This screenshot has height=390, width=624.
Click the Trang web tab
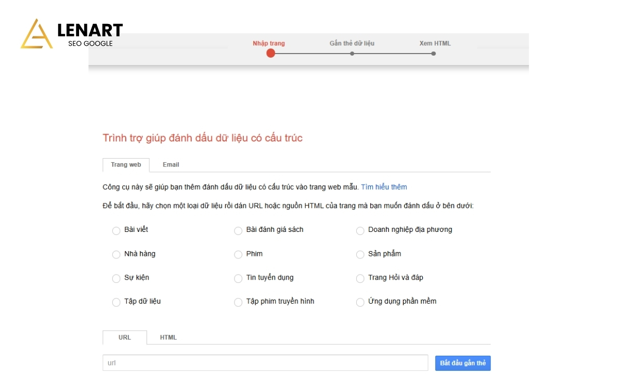pos(125,164)
